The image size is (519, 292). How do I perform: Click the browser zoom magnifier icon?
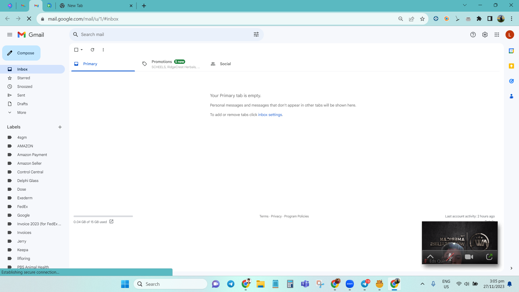pos(401,19)
